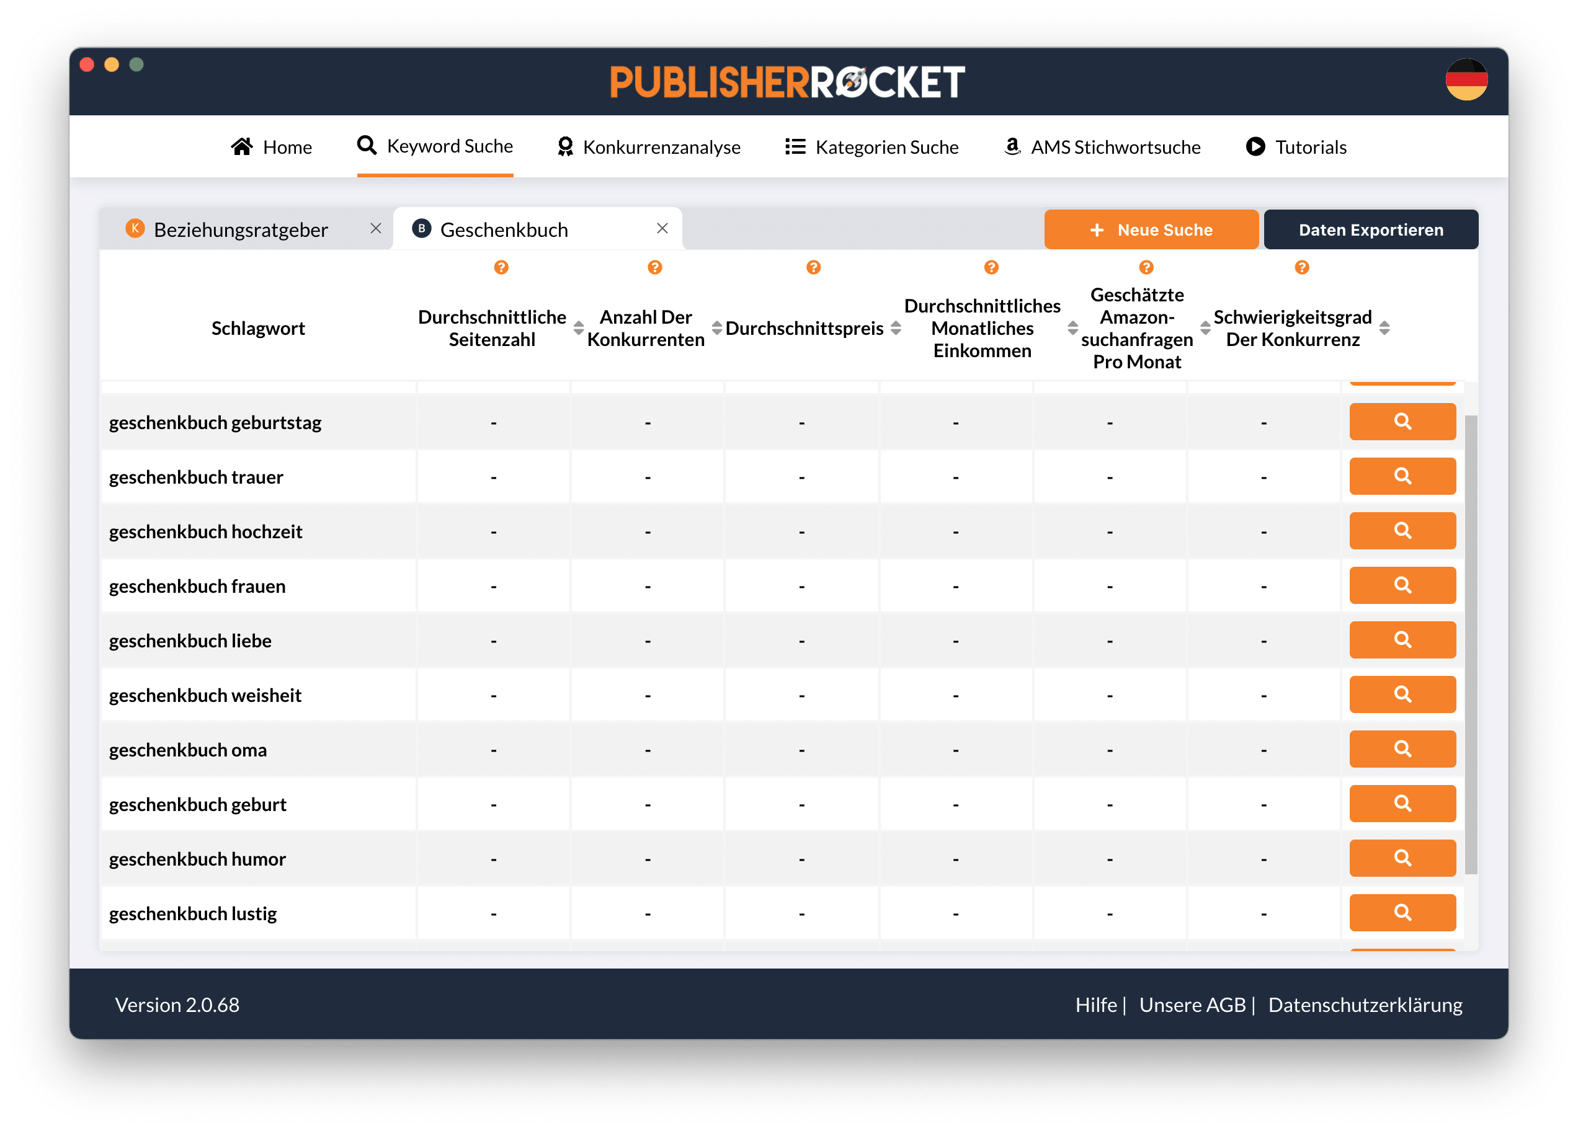Screen dimensions: 1578x1131
Task: Analyze keyword geschenkbuch geburtstag with search button
Action: click(1402, 422)
